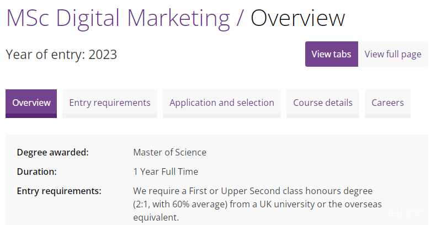Go to the Application and selection tab

(221, 103)
